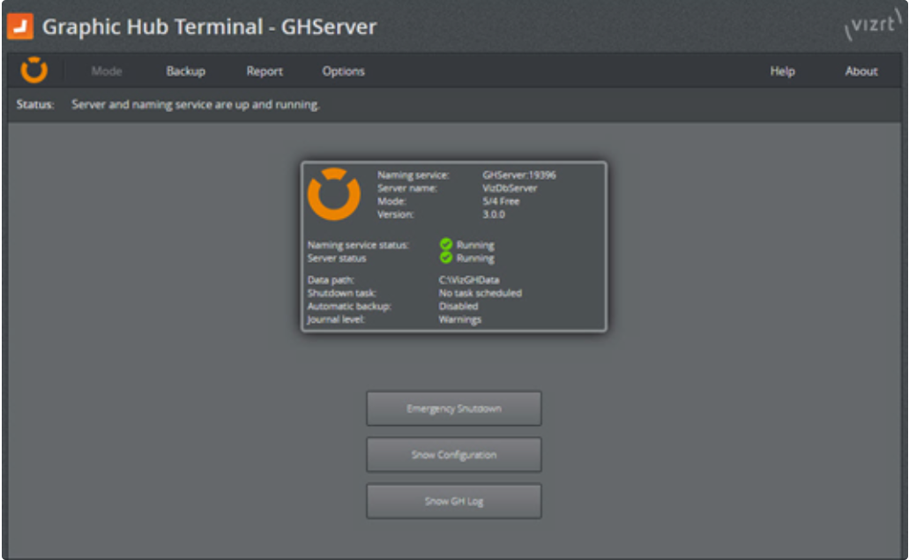Image resolution: width=909 pixels, height=560 pixels.
Task: Click the mode value '5/4 Free'
Action: (501, 201)
